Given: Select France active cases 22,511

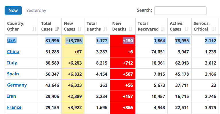Looking at the screenshot, I should (182, 108).
